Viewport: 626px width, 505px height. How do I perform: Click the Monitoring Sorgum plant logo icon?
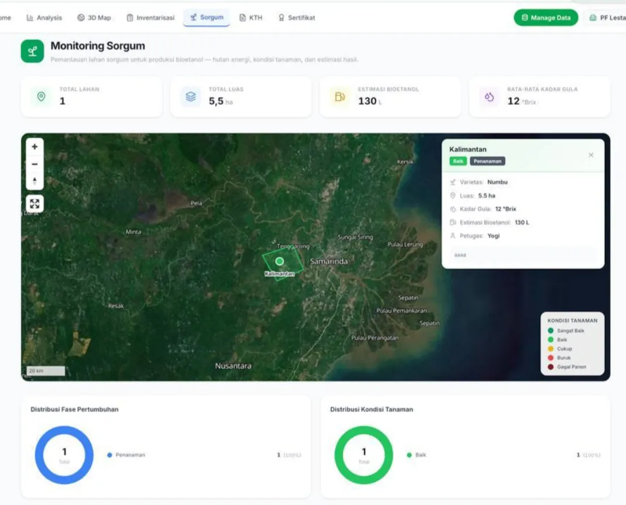click(32, 51)
